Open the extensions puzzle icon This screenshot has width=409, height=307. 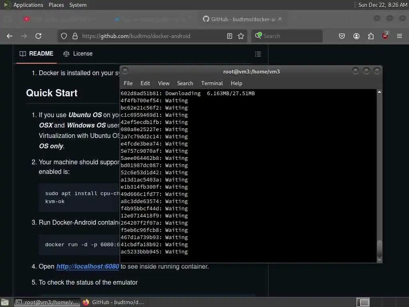(x=371, y=36)
